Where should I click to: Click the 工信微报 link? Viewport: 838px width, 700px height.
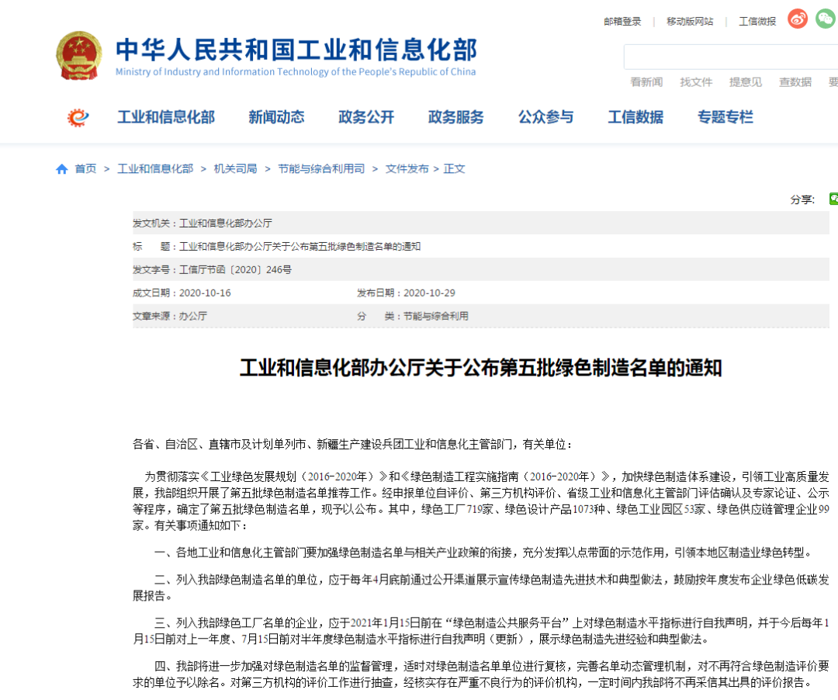(757, 21)
